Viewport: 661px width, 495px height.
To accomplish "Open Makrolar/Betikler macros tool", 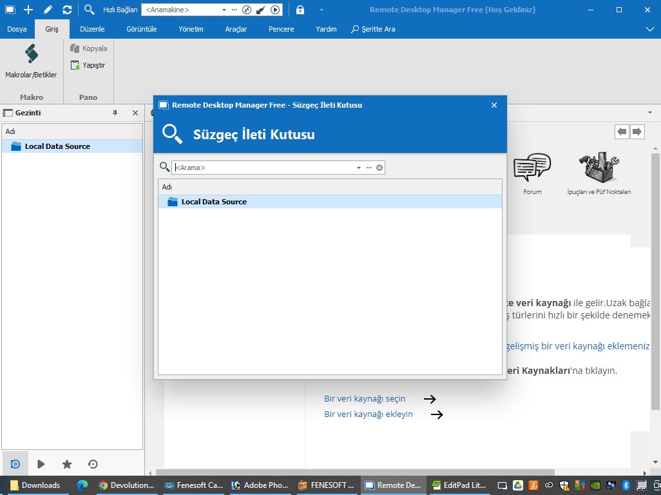I will click(31, 62).
